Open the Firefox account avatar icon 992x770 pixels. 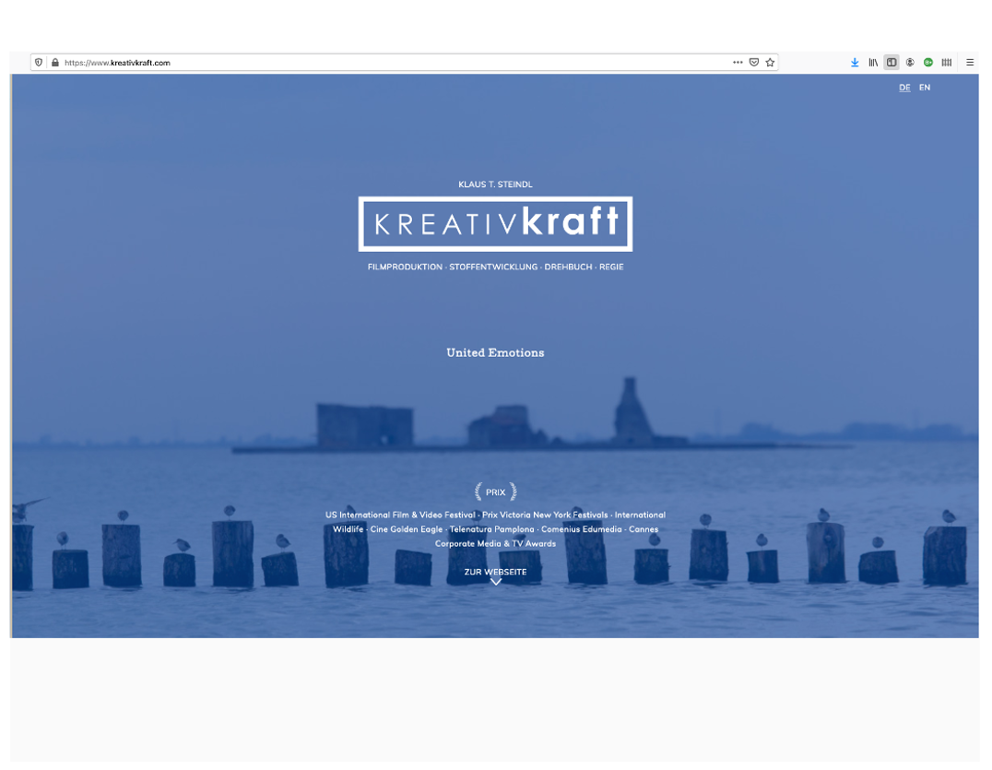(910, 62)
